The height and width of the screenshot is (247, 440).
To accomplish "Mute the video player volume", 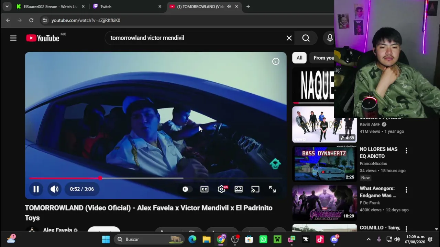I will click(54, 189).
